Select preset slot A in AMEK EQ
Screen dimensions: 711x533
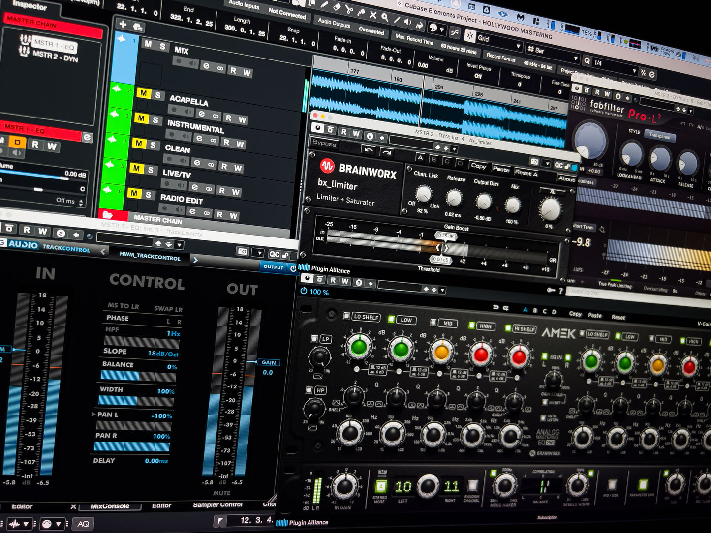pos(525,310)
